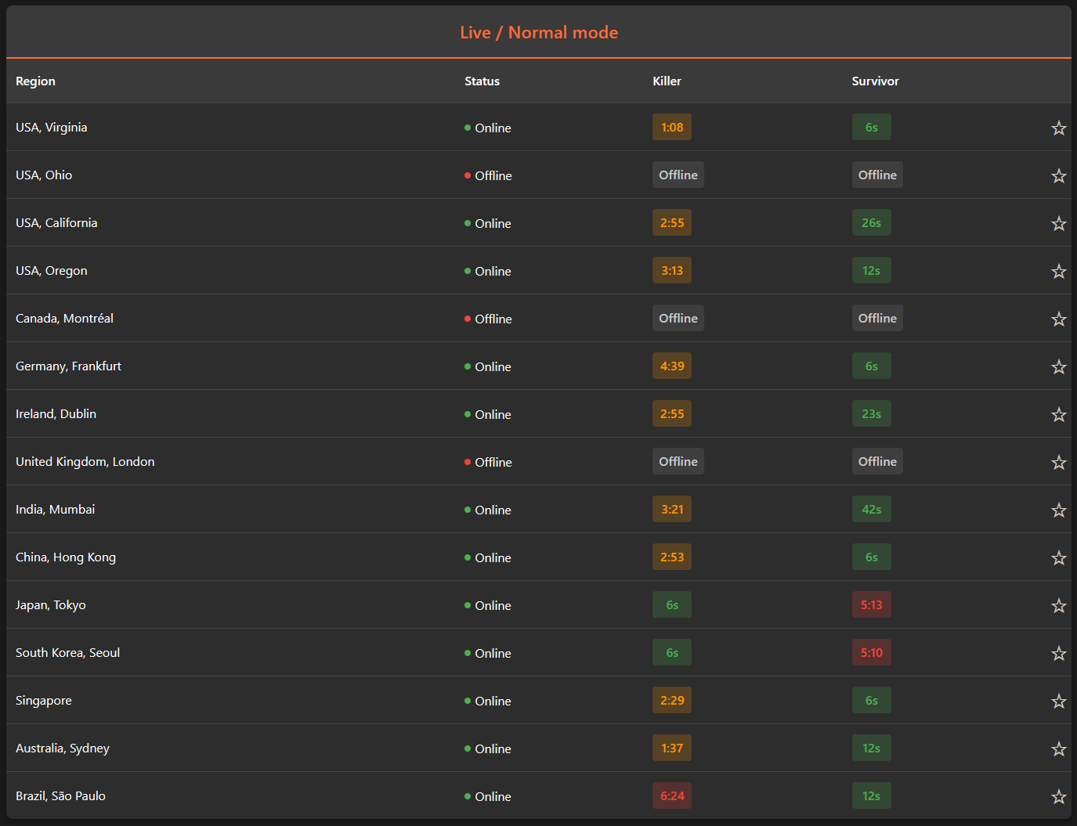Viewport: 1077px width, 826px height.
Task: Click the Status column header
Action: 482,81
